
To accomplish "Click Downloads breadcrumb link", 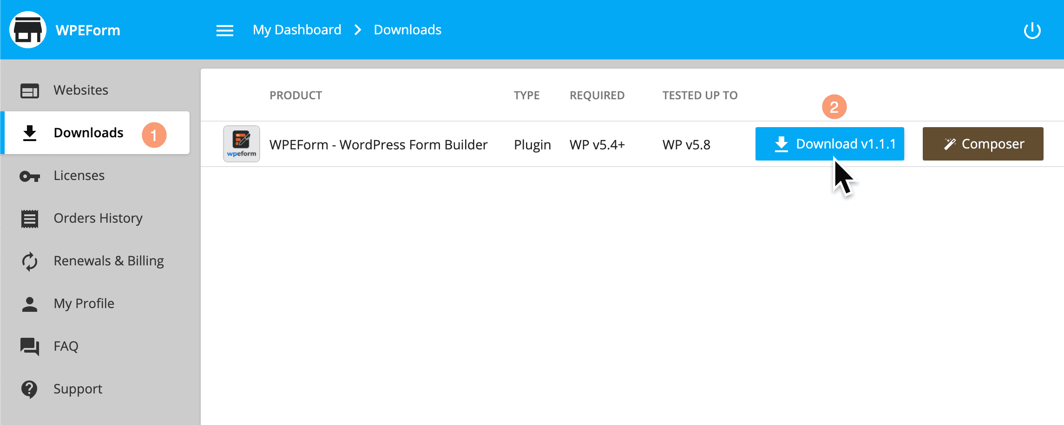I will pyautogui.click(x=407, y=30).
